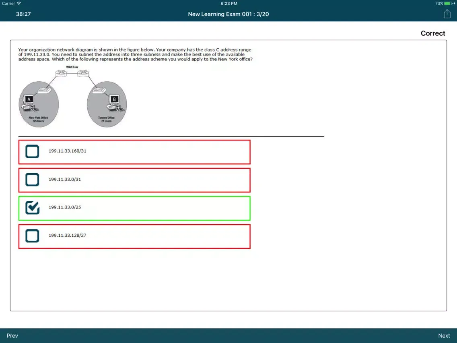
Task: Select answer text 199.11.33.0/25
Action: (x=65, y=207)
